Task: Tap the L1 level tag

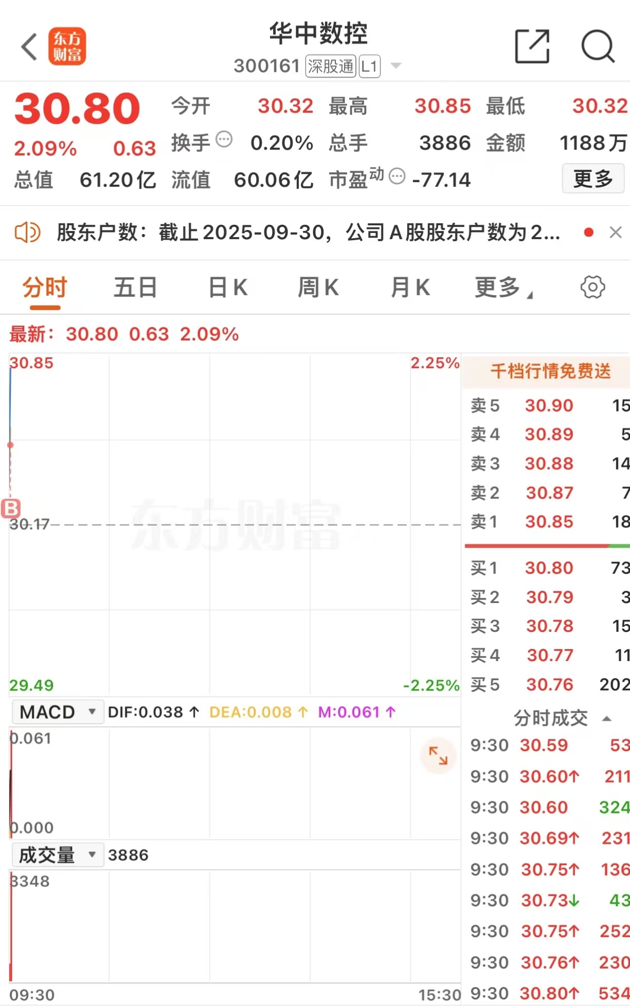Action: click(x=369, y=66)
